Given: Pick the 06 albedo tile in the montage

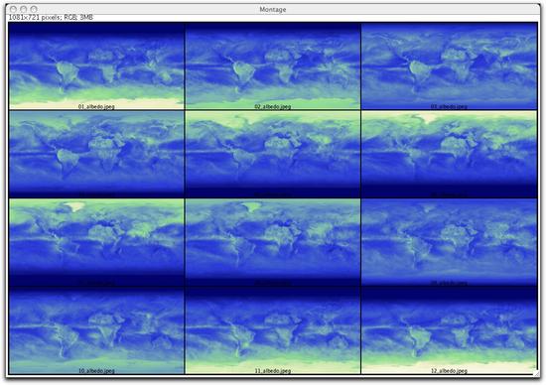Looking at the screenshot, I should [x=449, y=154].
